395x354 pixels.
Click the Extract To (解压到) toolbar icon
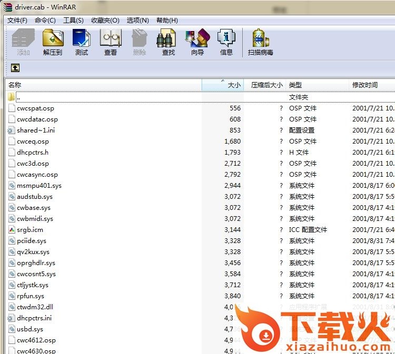(53, 38)
